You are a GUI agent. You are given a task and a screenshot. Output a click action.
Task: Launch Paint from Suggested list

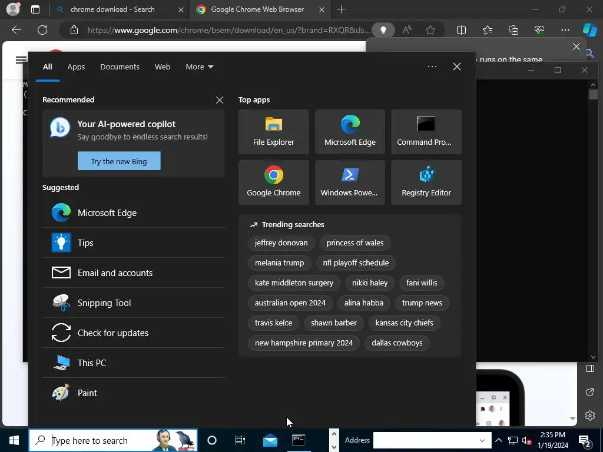134,393
